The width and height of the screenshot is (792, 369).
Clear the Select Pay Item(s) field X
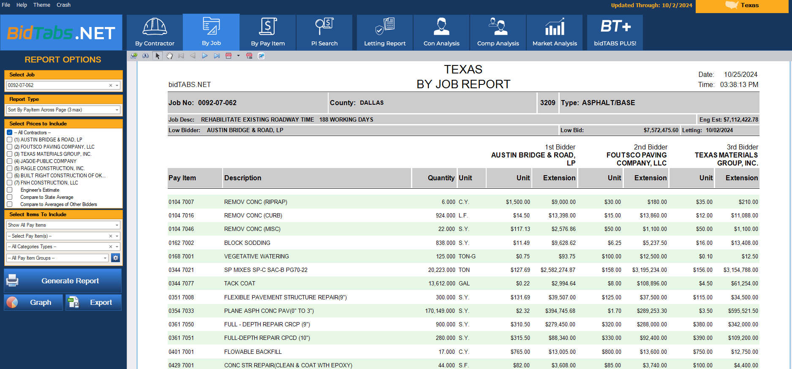111,236
